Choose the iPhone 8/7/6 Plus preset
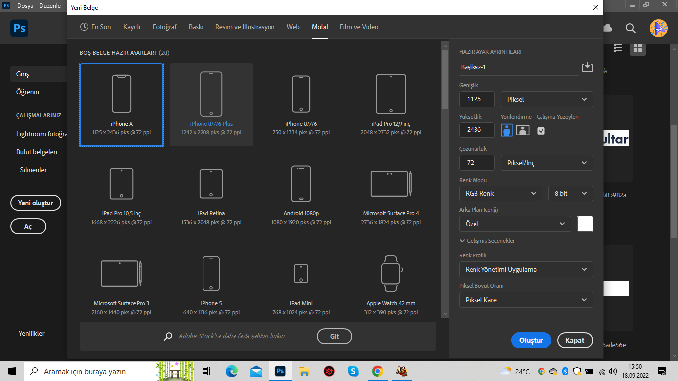The height and width of the screenshot is (381, 678). [211, 105]
